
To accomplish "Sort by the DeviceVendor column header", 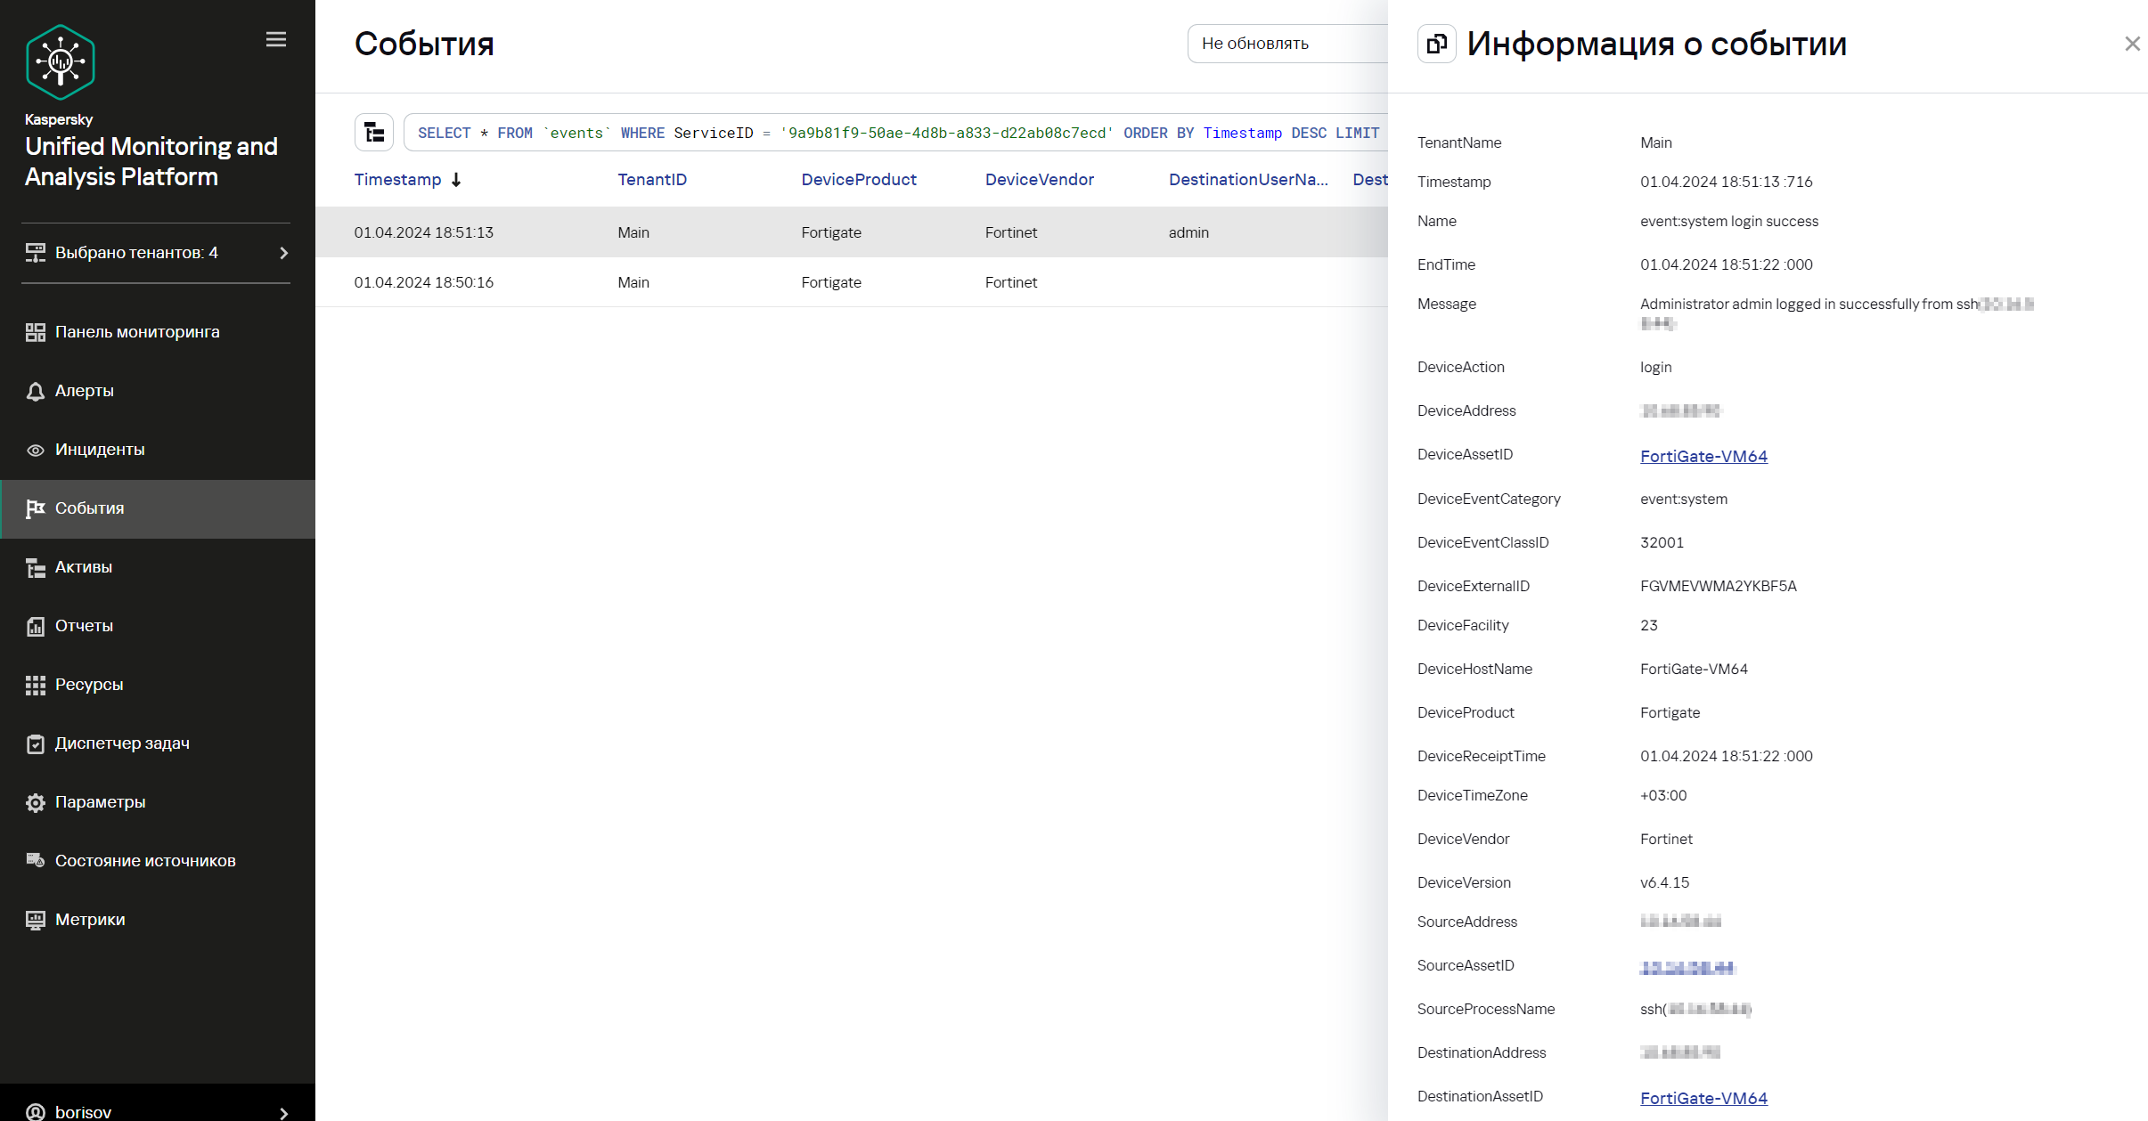I will pyautogui.click(x=1039, y=180).
